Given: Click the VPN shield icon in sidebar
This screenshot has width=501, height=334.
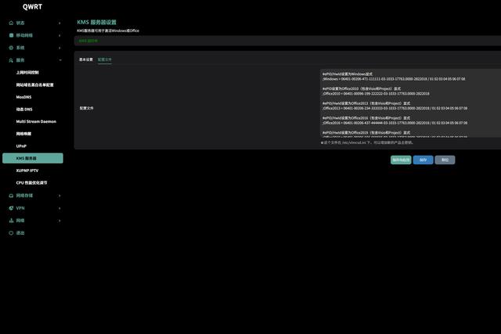Looking at the screenshot, I should [x=11, y=208].
